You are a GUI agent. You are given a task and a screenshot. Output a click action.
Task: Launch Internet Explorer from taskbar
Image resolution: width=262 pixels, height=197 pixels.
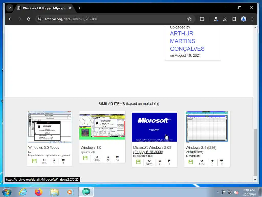pos(23,192)
